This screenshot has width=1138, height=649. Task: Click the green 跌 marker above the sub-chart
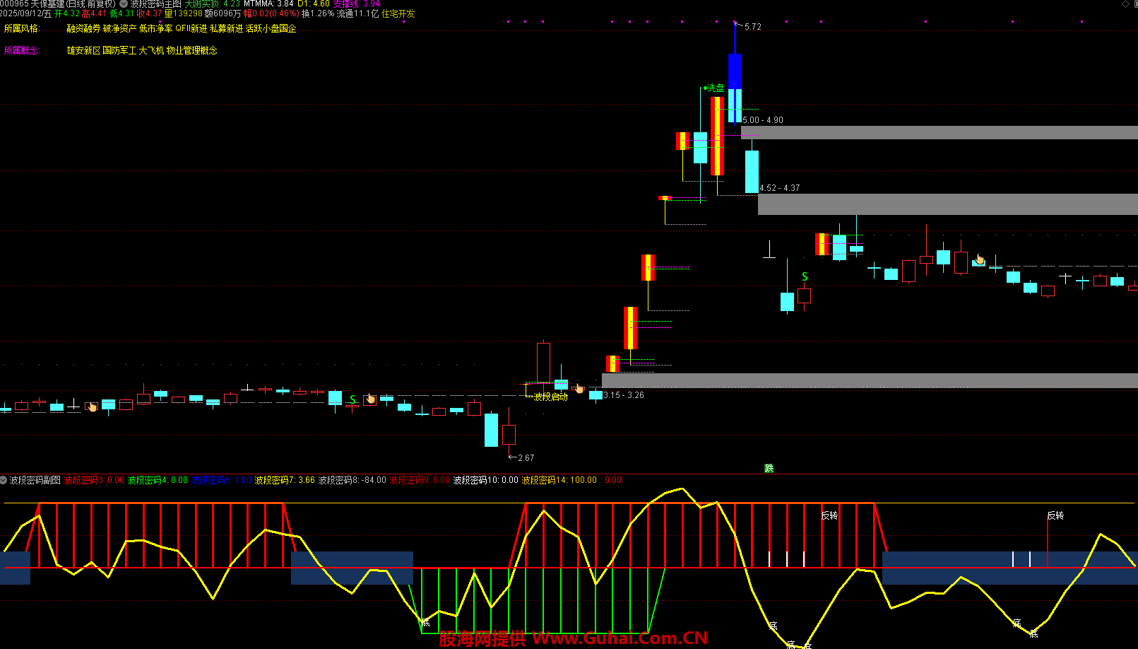tap(769, 469)
